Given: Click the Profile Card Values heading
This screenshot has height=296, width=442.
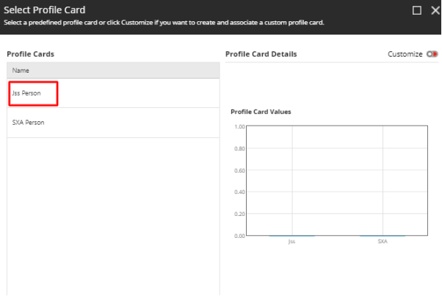Looking at the screenshot, I should [261, 112].
